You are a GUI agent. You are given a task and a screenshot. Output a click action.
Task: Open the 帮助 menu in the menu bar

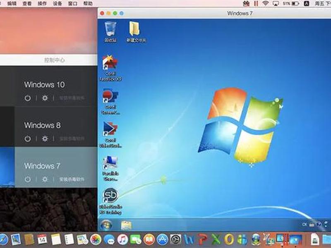(88, 3)
